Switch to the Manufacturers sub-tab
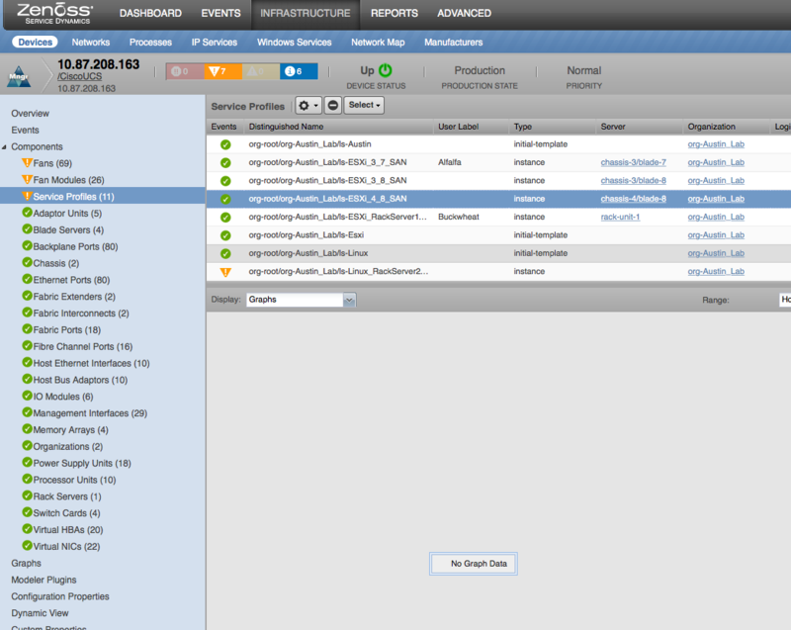 point(454,43)
